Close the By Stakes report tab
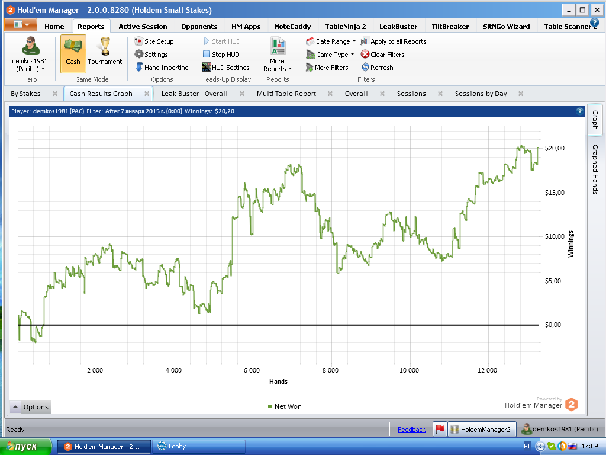 [55, 94]
